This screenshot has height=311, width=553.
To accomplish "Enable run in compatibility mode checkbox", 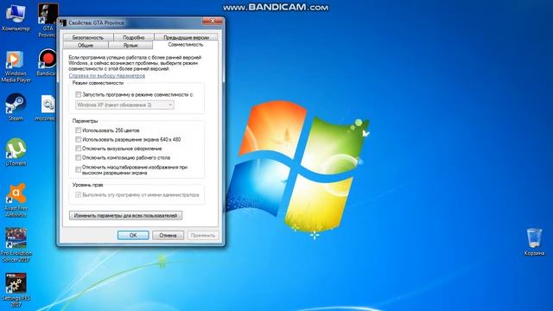I will [x=79, y=94].
